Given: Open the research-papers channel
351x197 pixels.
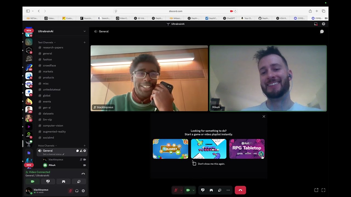Looking at the screenshot, I should tap(62, 47).
